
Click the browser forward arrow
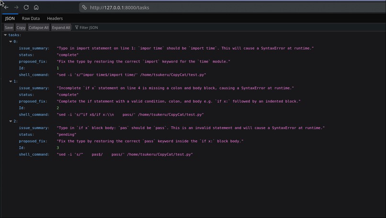pyautogui.click(x=16, y=7)
